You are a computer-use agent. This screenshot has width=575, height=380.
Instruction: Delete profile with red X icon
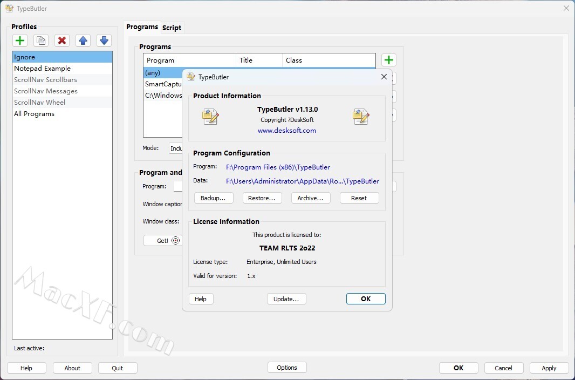pyautogui.click(x=62, y=40)
